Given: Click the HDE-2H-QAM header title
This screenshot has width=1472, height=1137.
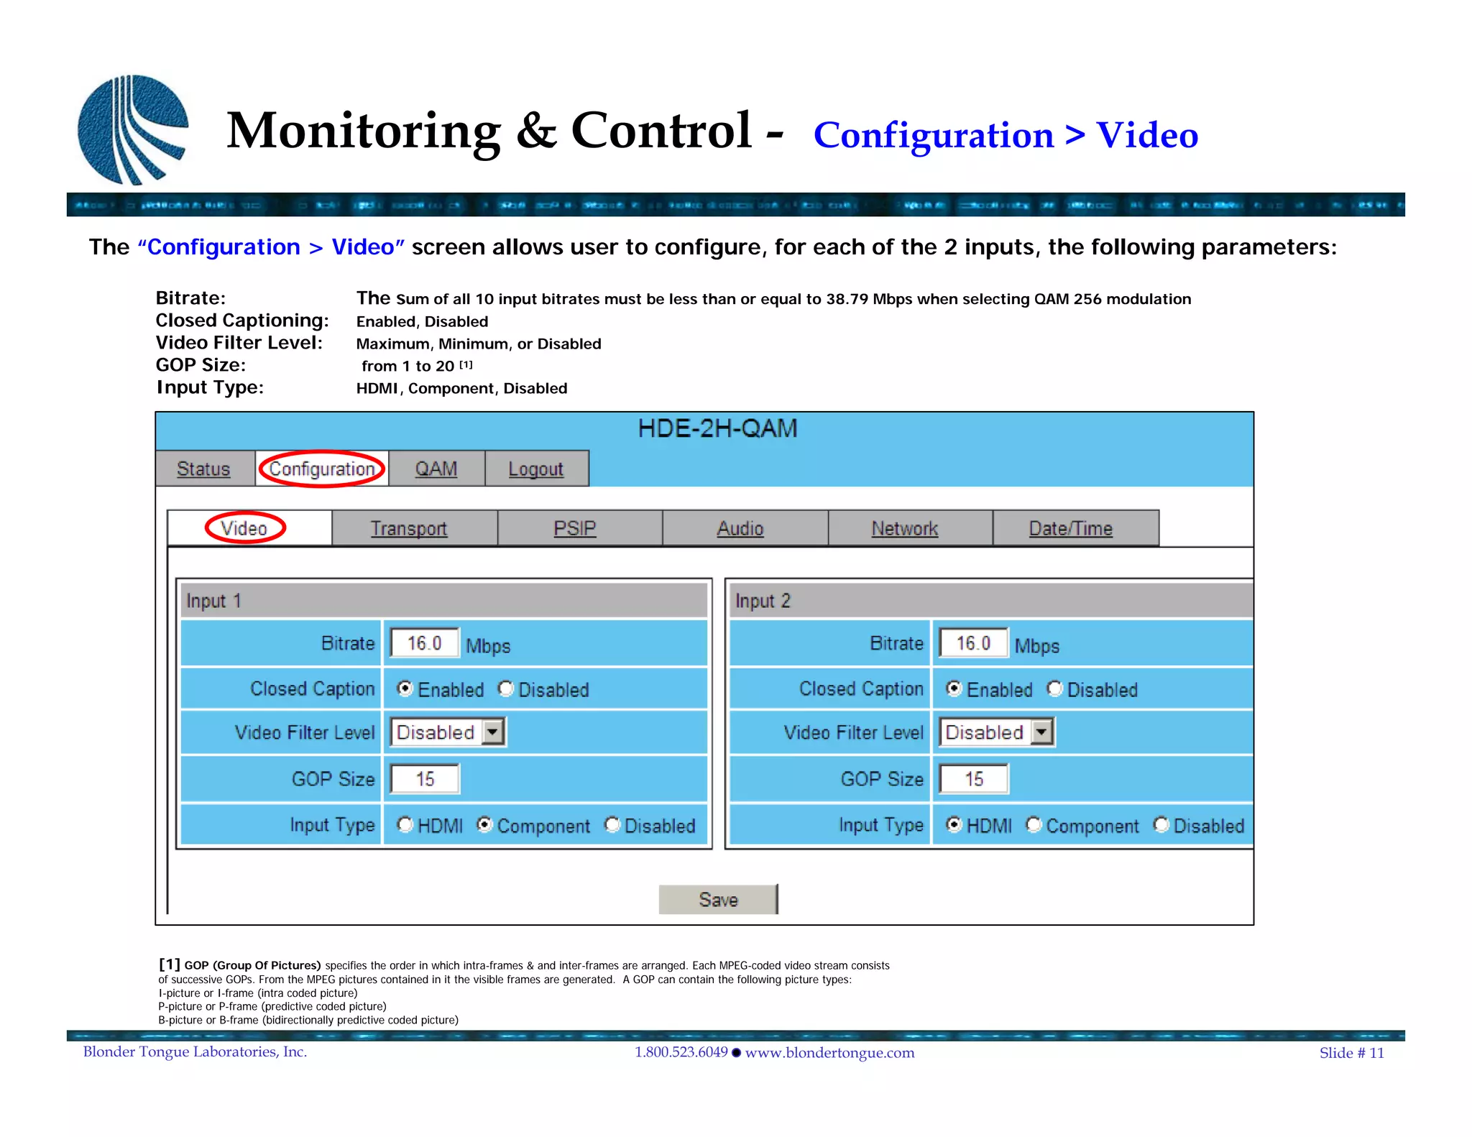Looking at the screenshot, I should click(x=717, y=428).
